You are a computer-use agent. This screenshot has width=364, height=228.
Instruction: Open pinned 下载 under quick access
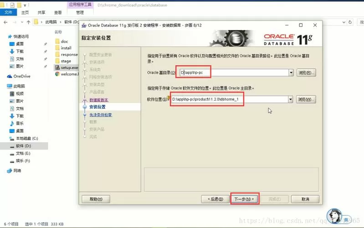click(x=16, y=51)
